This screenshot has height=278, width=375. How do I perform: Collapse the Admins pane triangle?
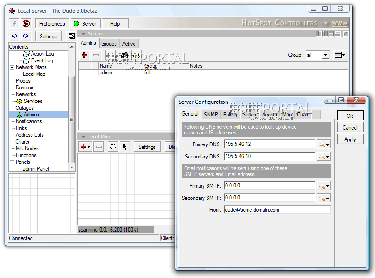pos(83,34)
